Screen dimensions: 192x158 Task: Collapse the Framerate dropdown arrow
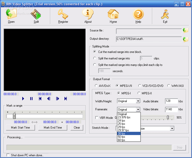(x=138, y=109)
